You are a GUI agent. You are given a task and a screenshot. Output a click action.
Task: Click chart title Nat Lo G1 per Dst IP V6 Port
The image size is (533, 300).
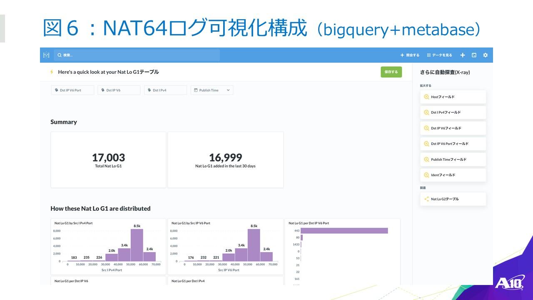(x=309, y=223)
